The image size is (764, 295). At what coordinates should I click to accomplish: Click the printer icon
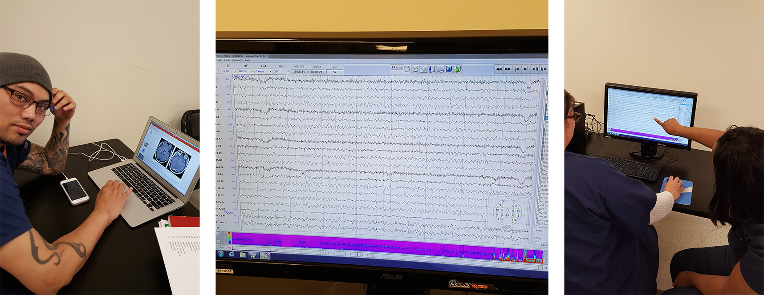click(x=440, y=69)
